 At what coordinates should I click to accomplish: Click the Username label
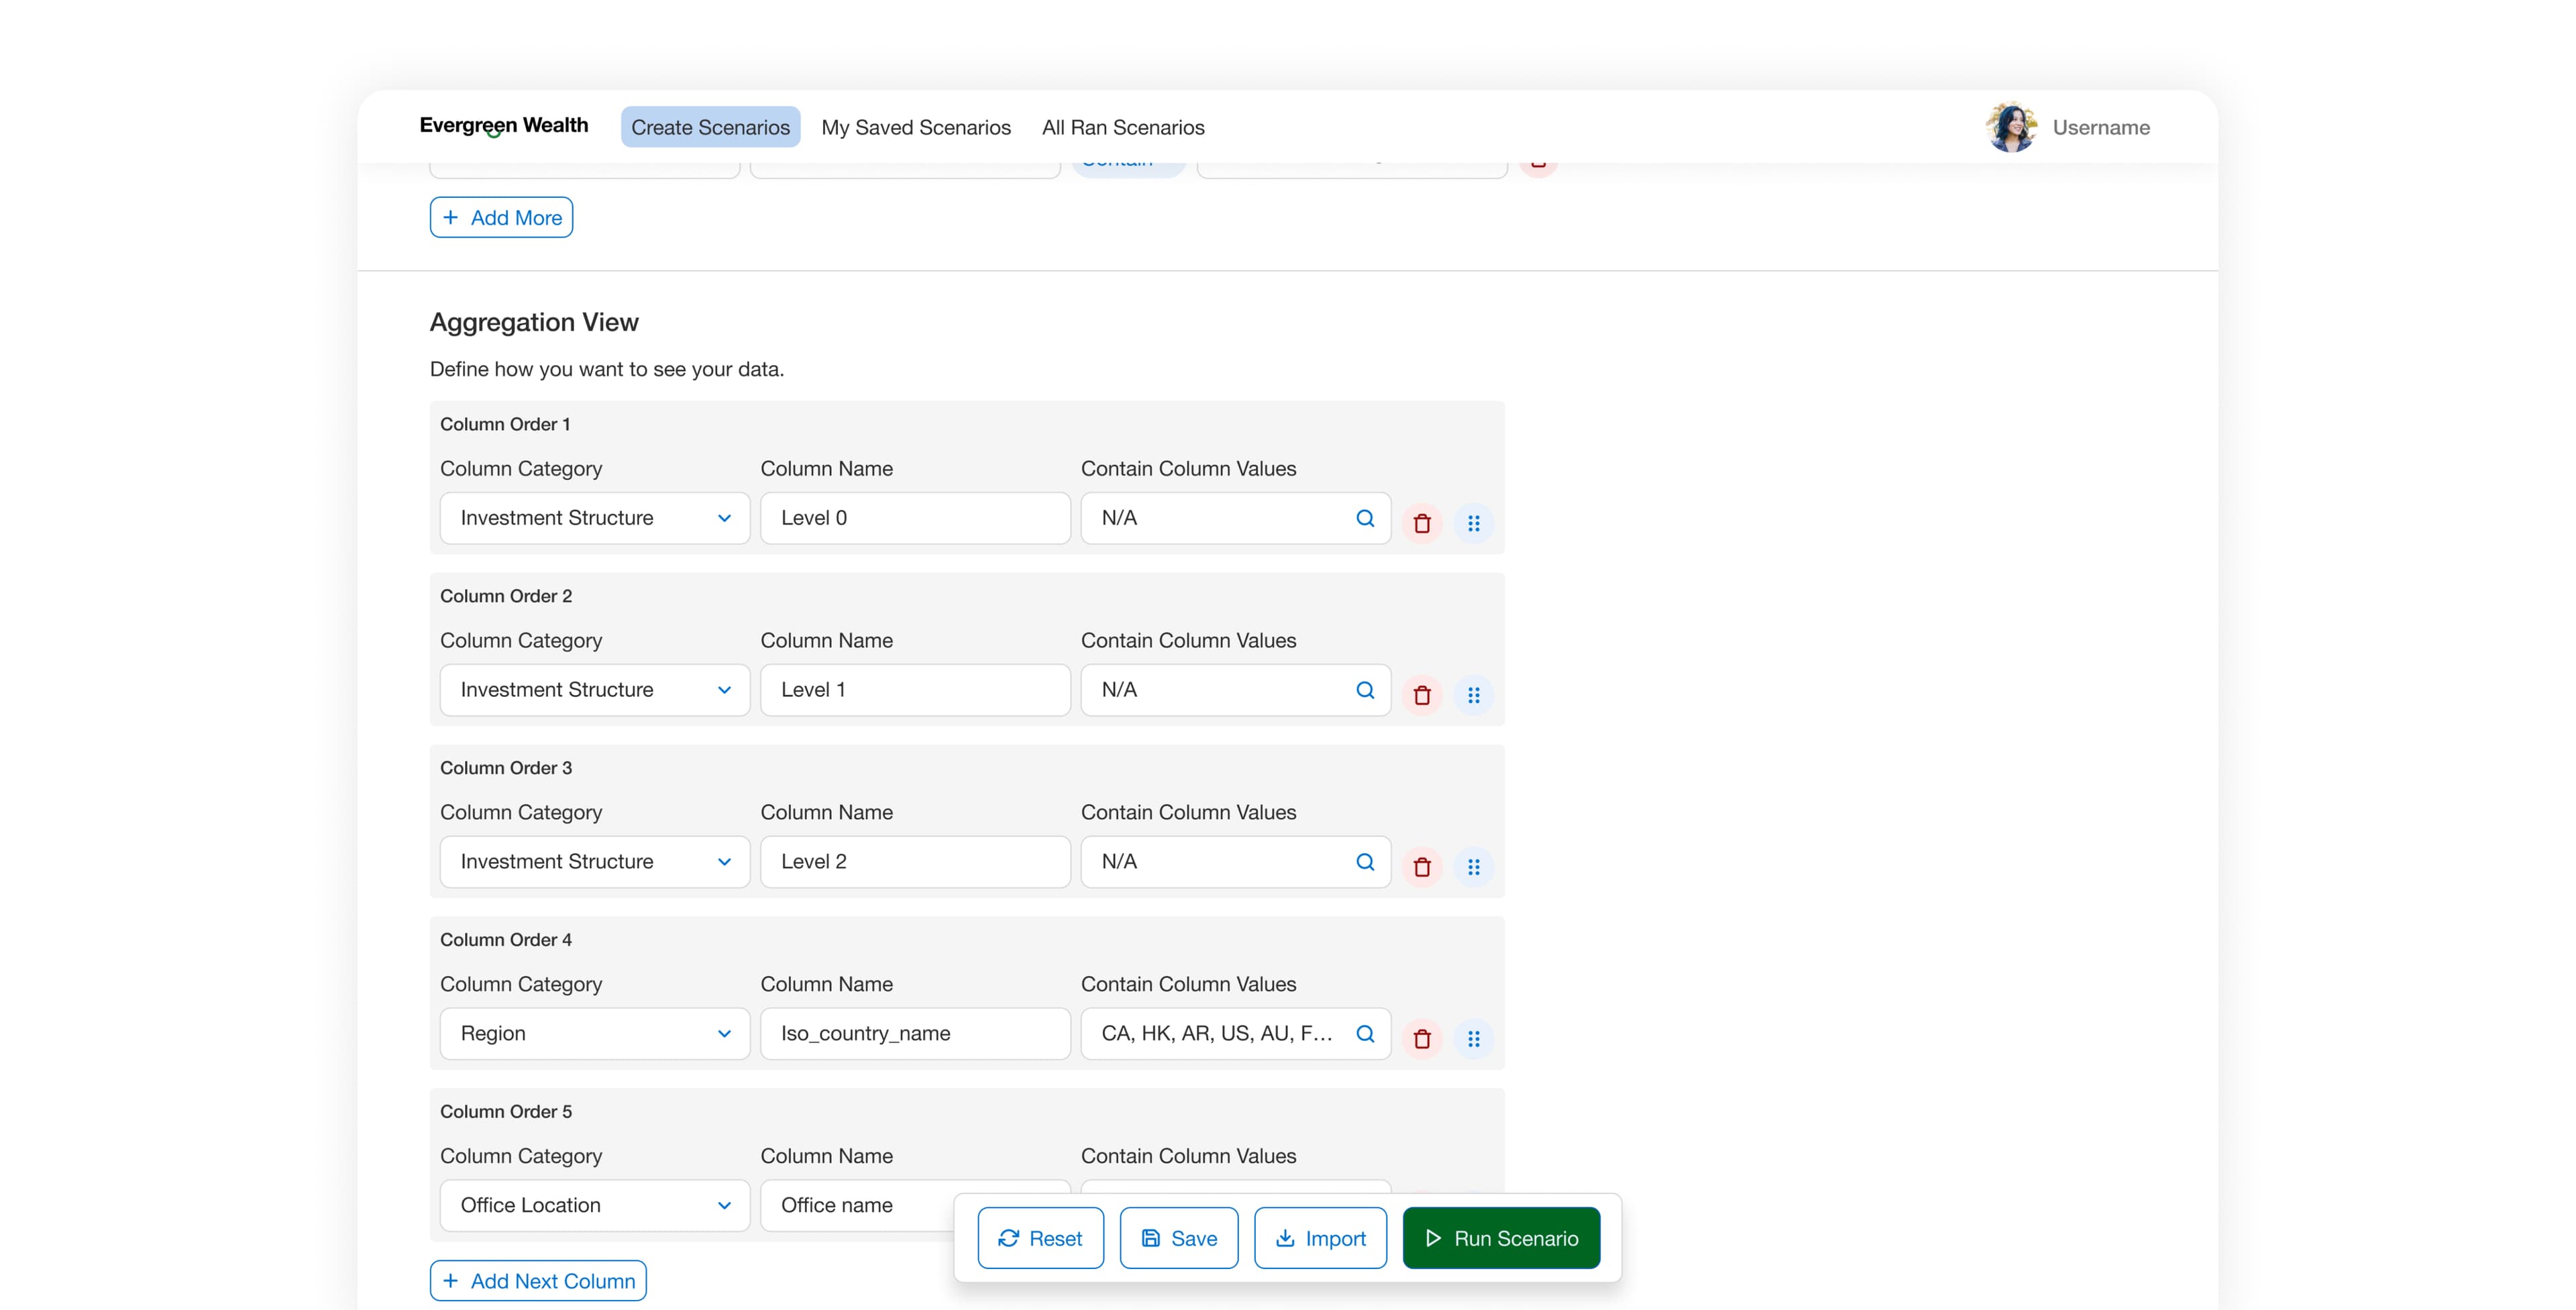[x=2101, y=127]
